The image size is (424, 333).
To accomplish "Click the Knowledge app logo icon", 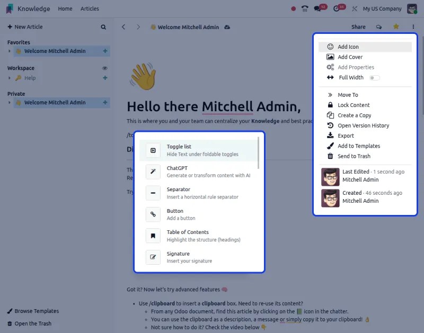I will (10, 8).
